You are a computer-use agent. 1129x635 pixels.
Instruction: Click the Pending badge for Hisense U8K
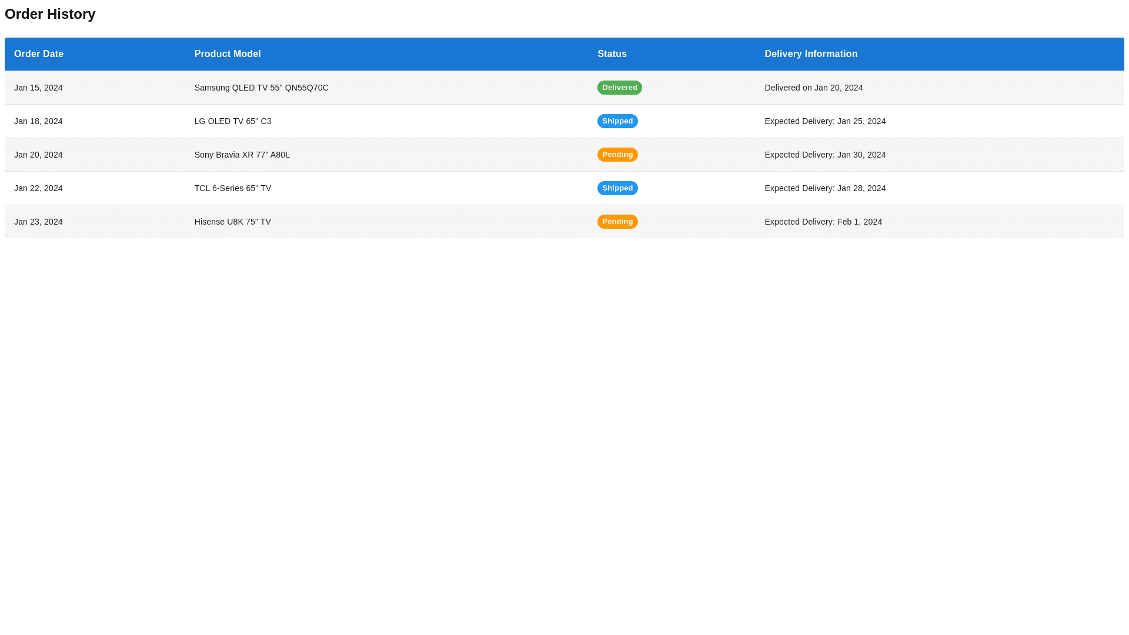click(x=617, y=222)
